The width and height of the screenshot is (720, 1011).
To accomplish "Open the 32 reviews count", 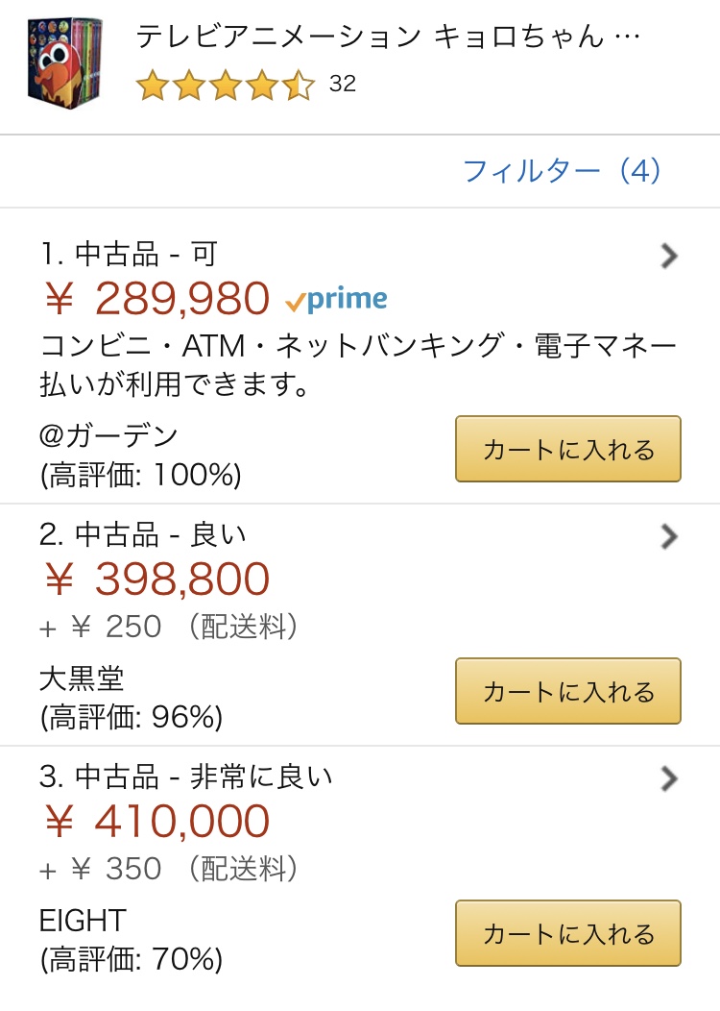I will pyautogui.click(x=343, y=85).
